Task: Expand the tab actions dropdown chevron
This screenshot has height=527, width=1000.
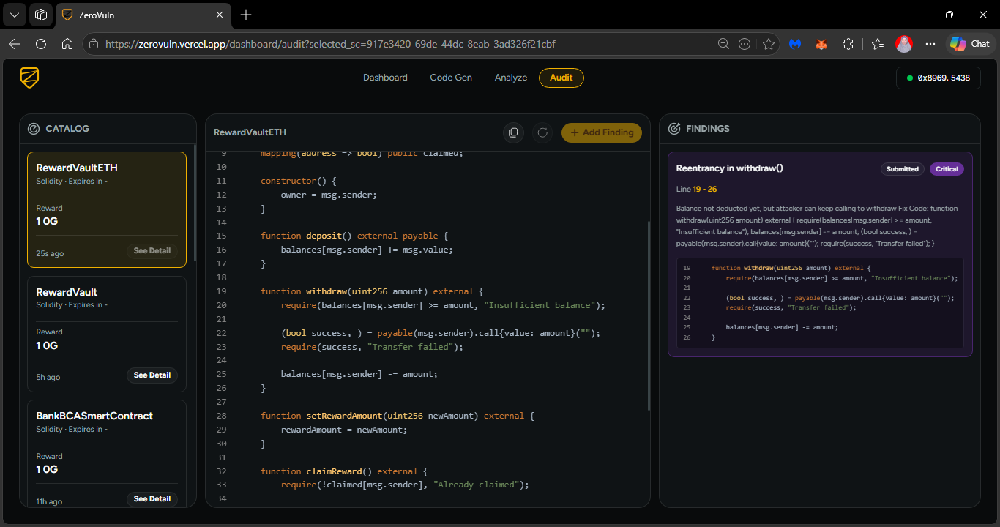Action: tap(15, 15)
